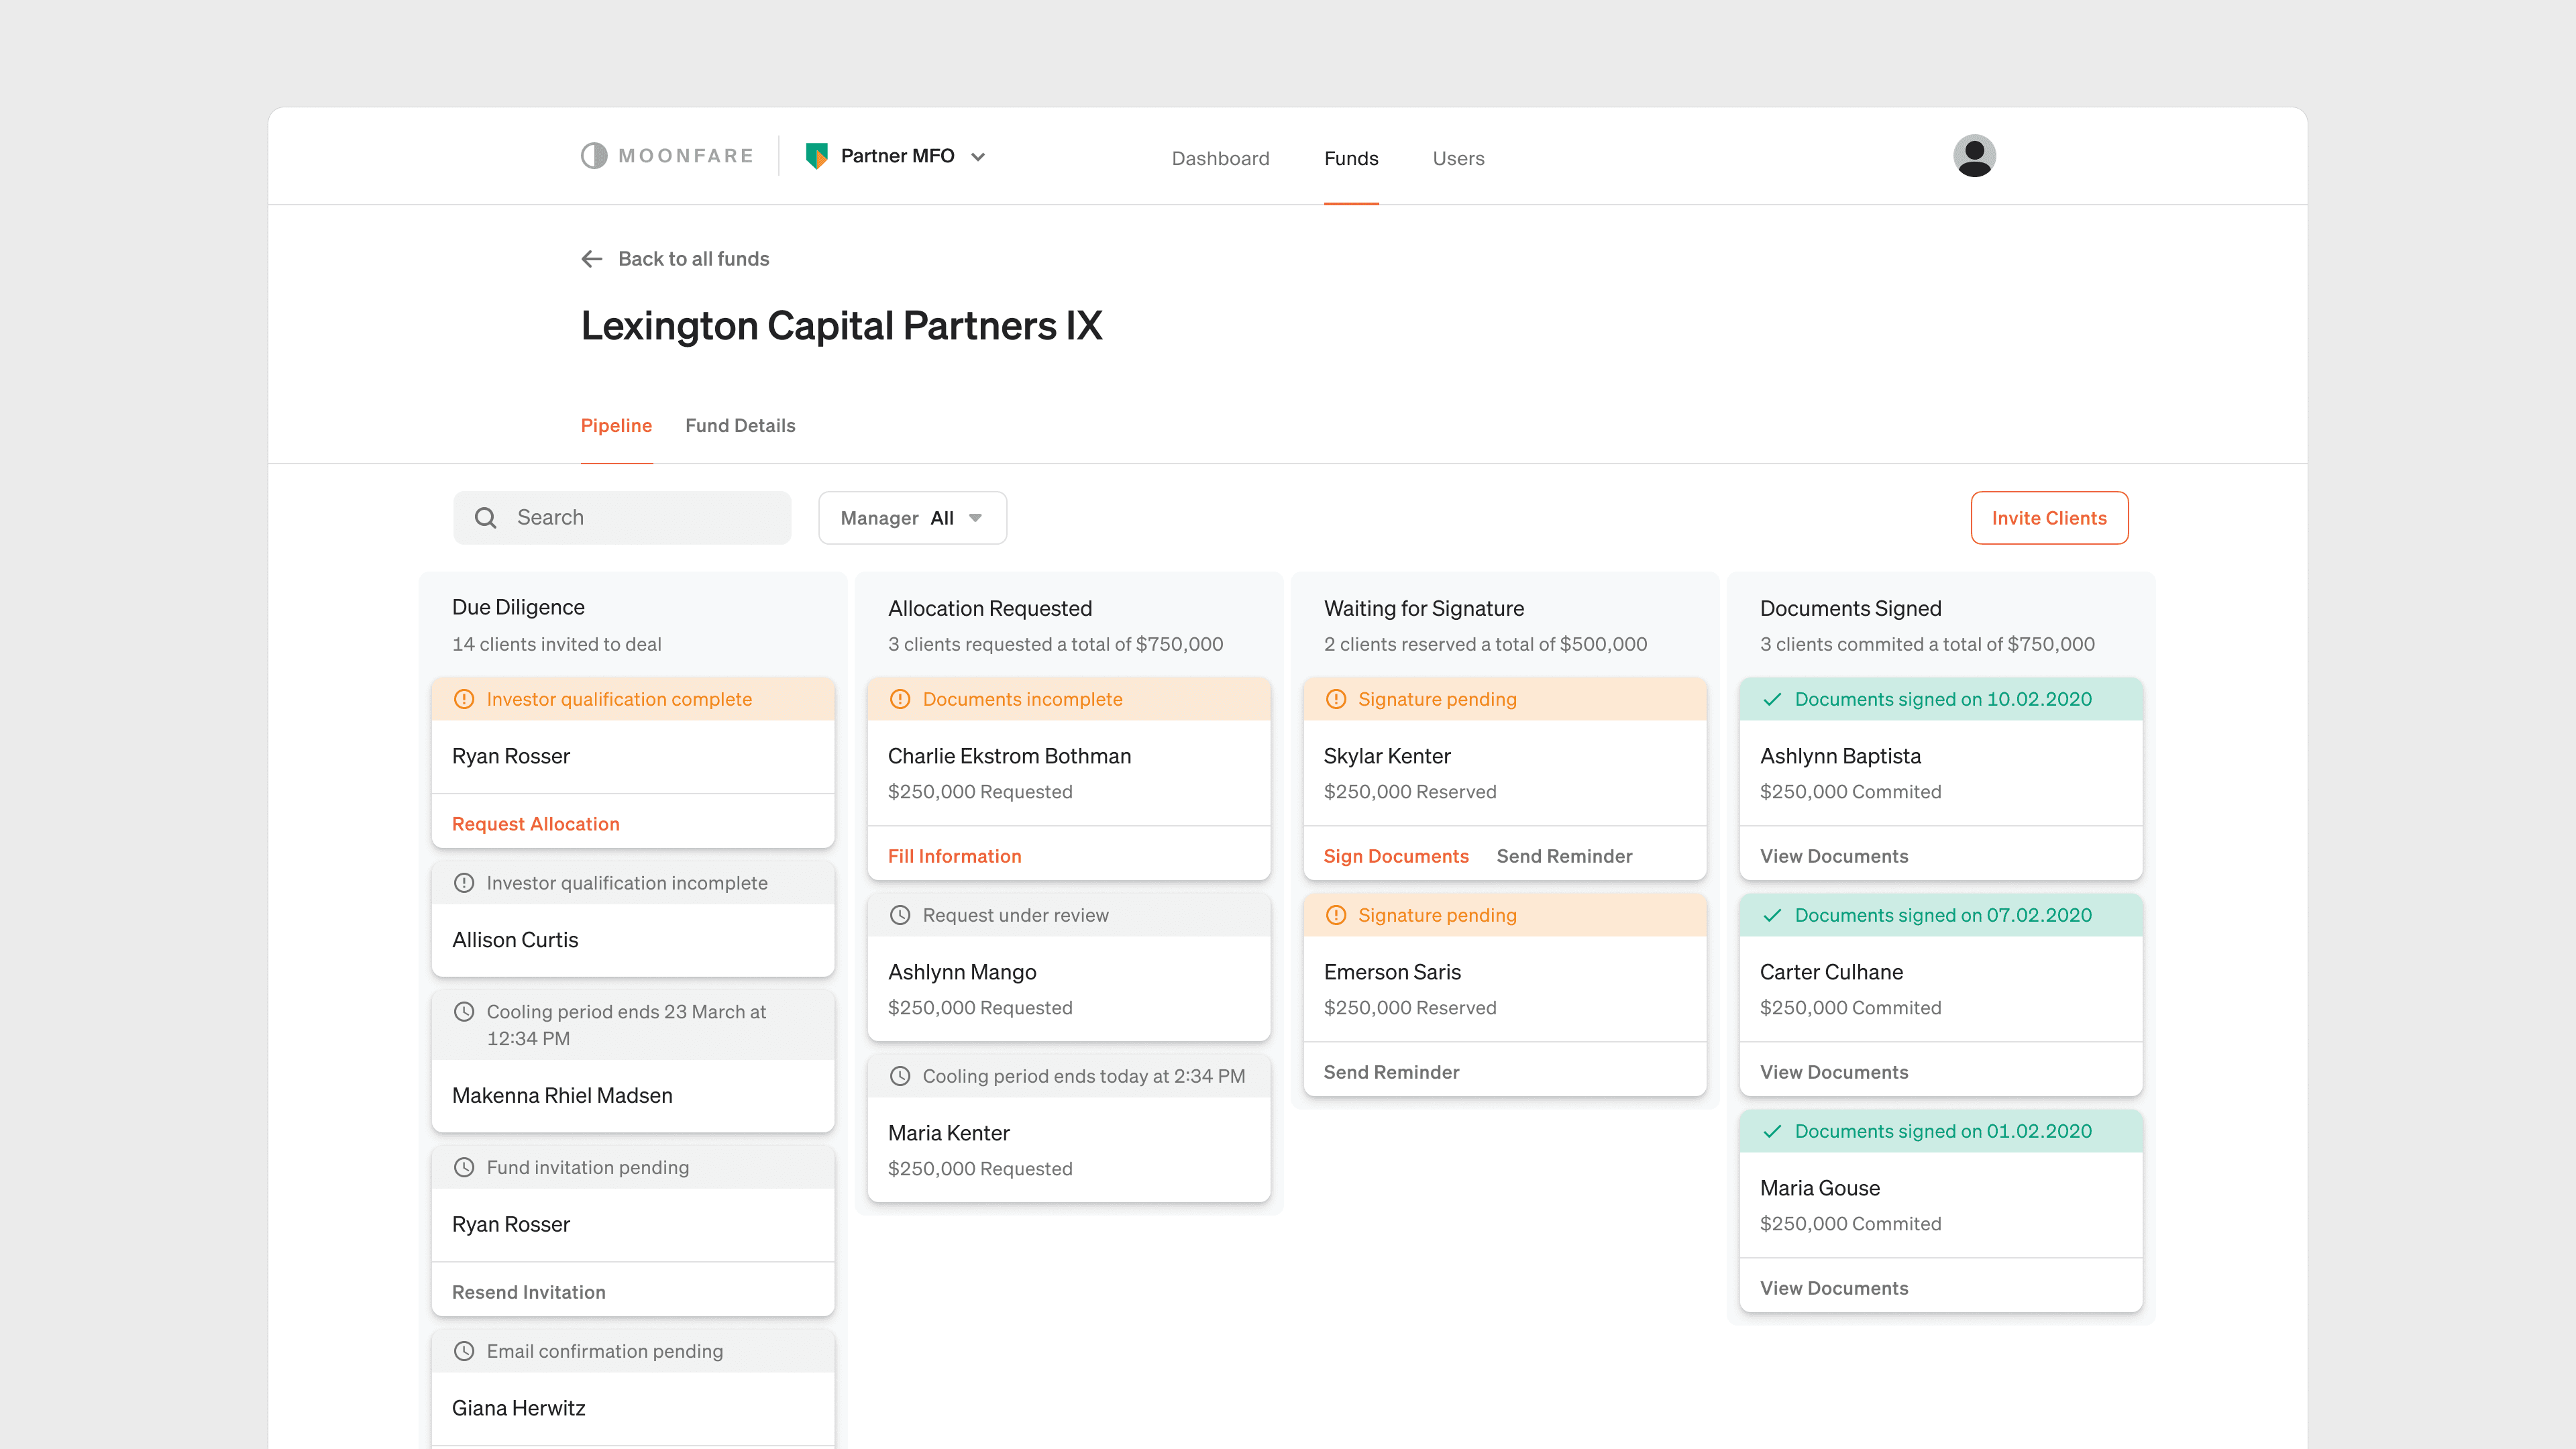Click the clock icon next to Request under review
This screenshot has width=2576, height=1449.
point(900,916)
